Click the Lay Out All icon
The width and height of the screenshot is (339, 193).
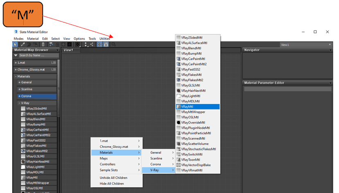[86, 44]
